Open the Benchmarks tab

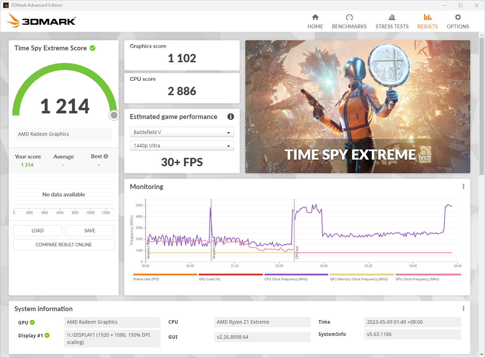tap(349, 22)
